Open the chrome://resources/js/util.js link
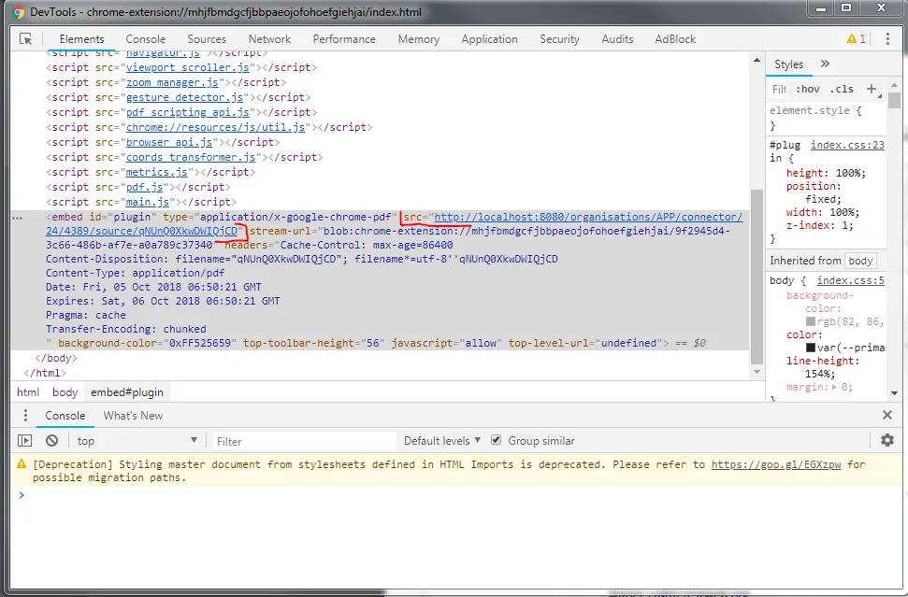 (215, 127)
